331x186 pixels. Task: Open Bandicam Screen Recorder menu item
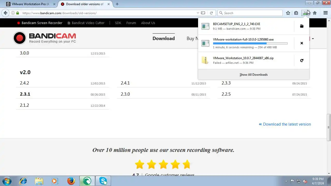pos(40,23)
